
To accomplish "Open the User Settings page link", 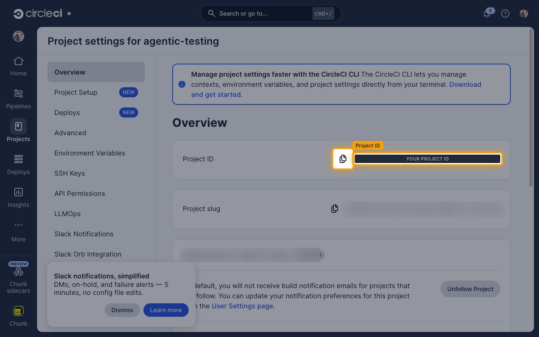I will (243, 306).
